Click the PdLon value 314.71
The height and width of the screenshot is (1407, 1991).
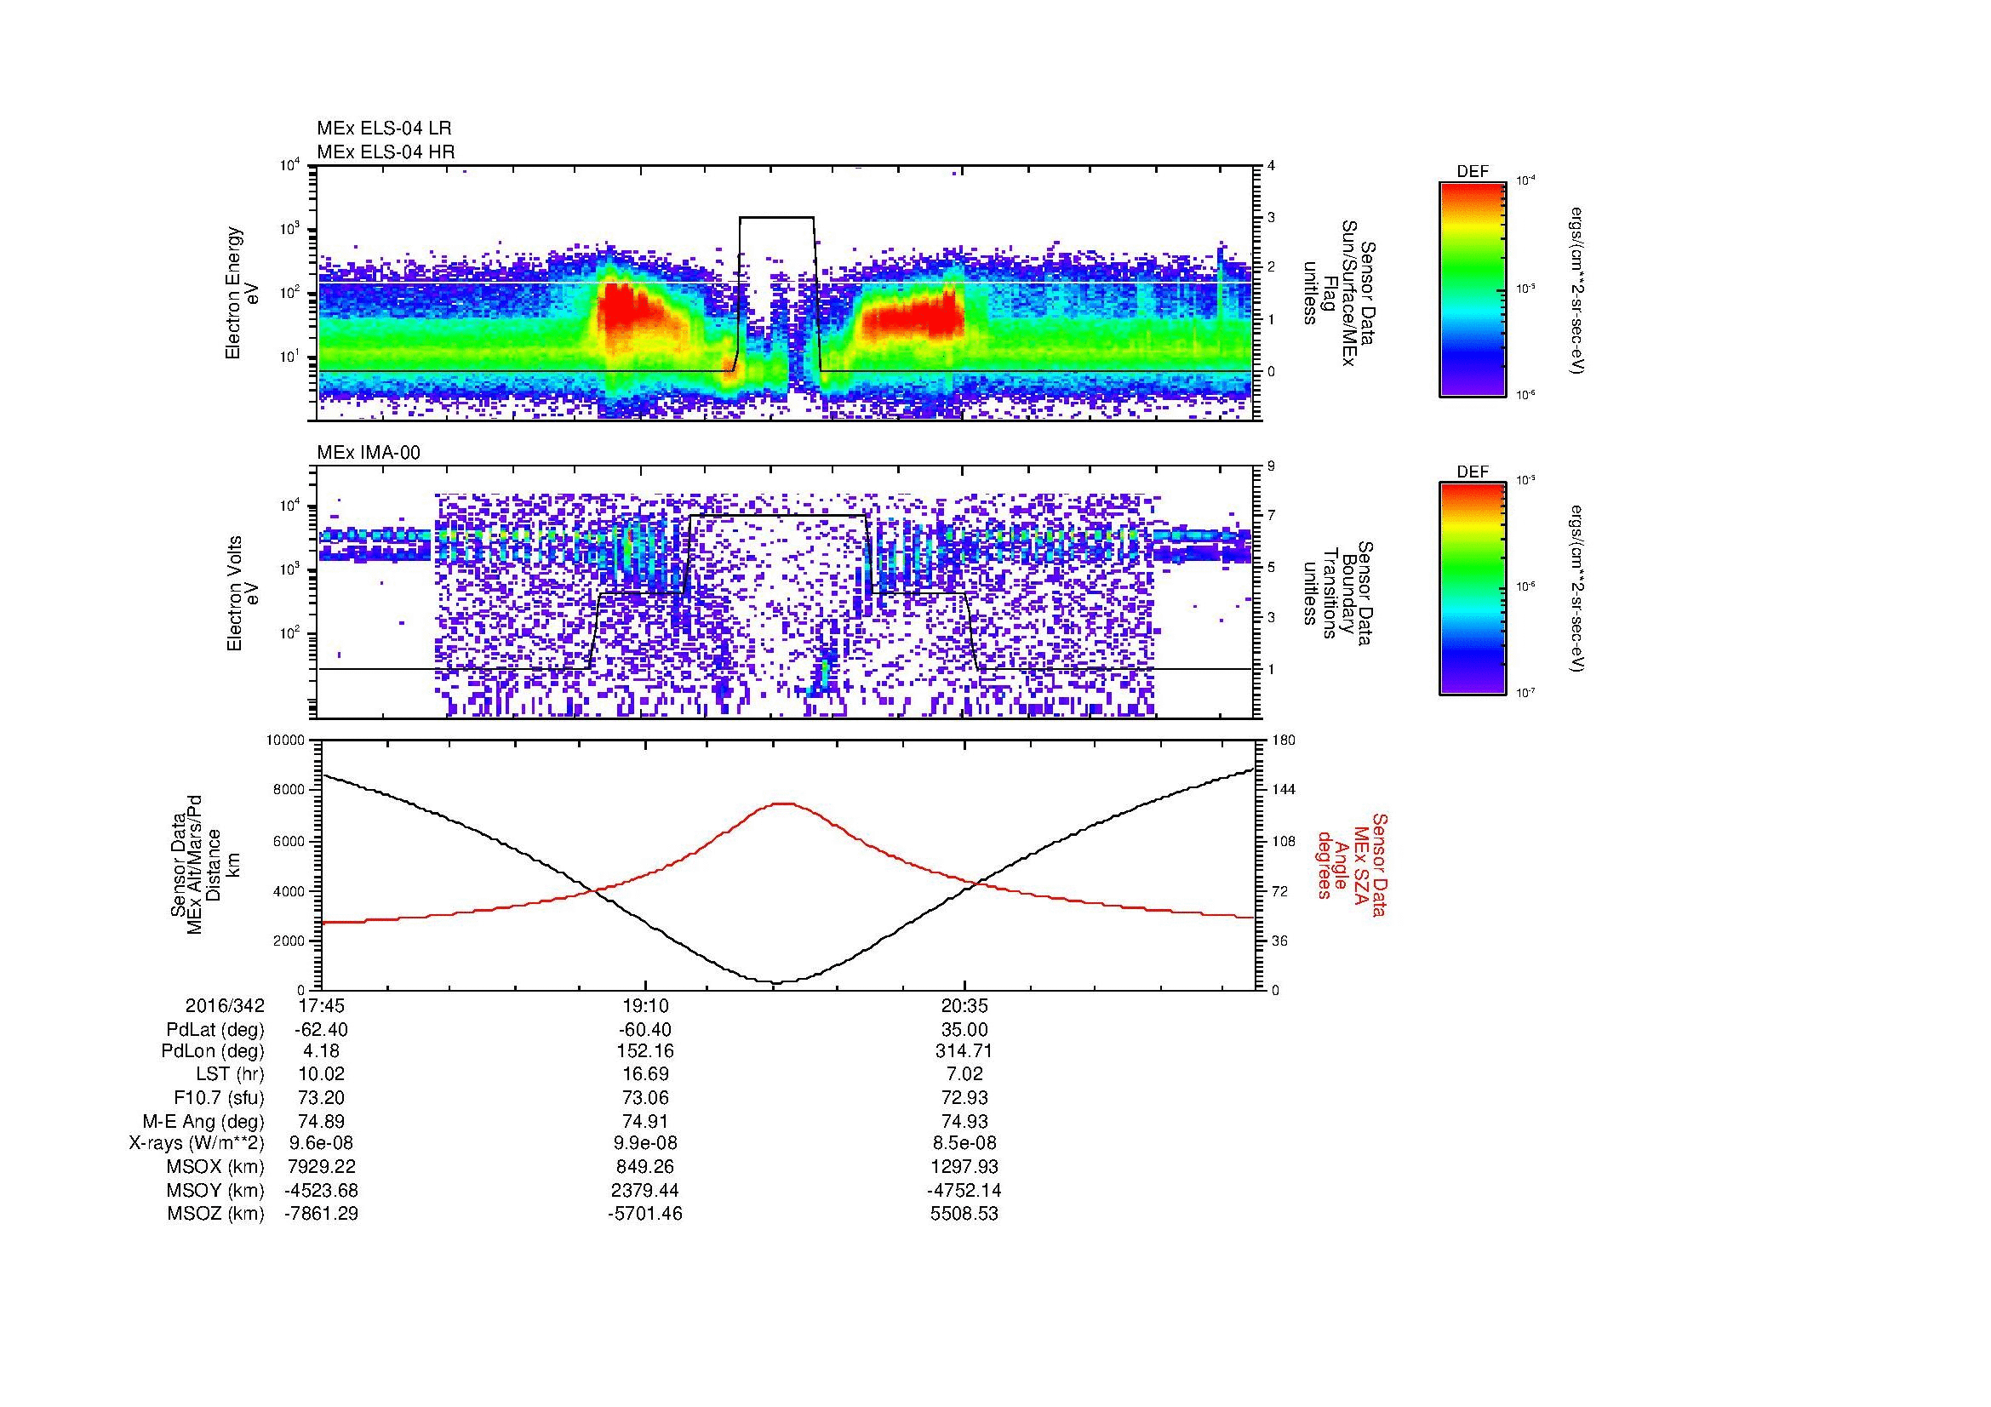(964, 1051)
